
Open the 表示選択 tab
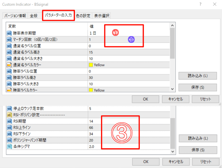point(102,16)
